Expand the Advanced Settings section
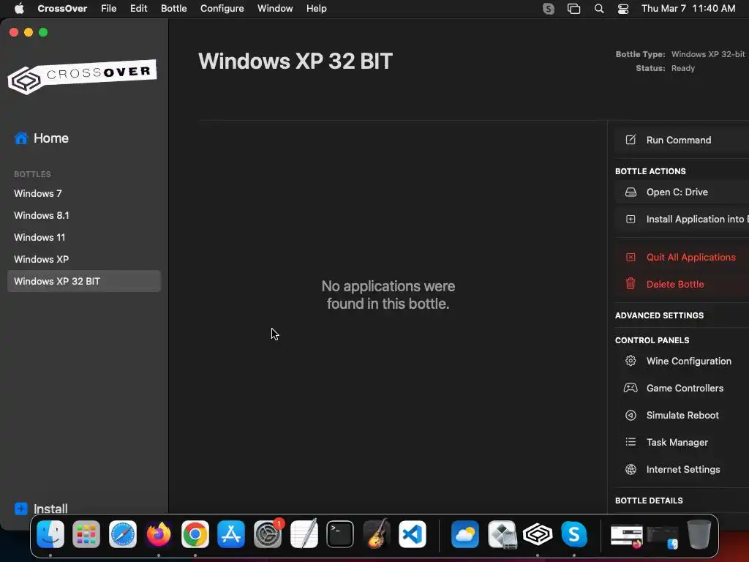The image size is (749, 562). (659, 315)
